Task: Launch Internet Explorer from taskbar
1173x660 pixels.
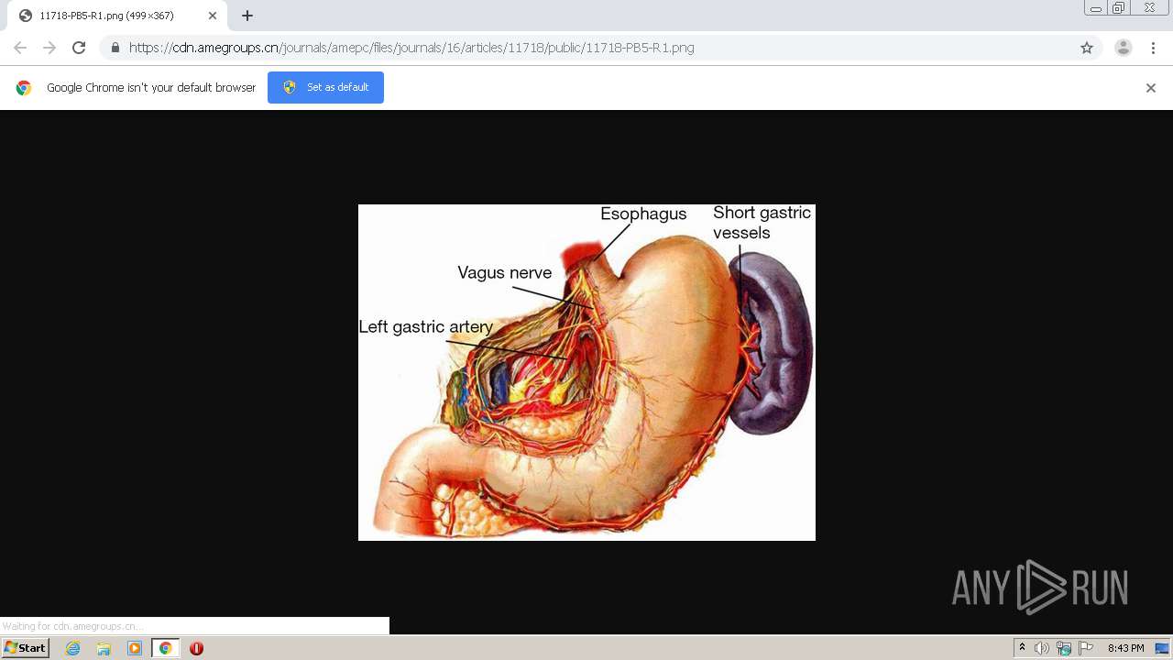Action: pos(73,648)
